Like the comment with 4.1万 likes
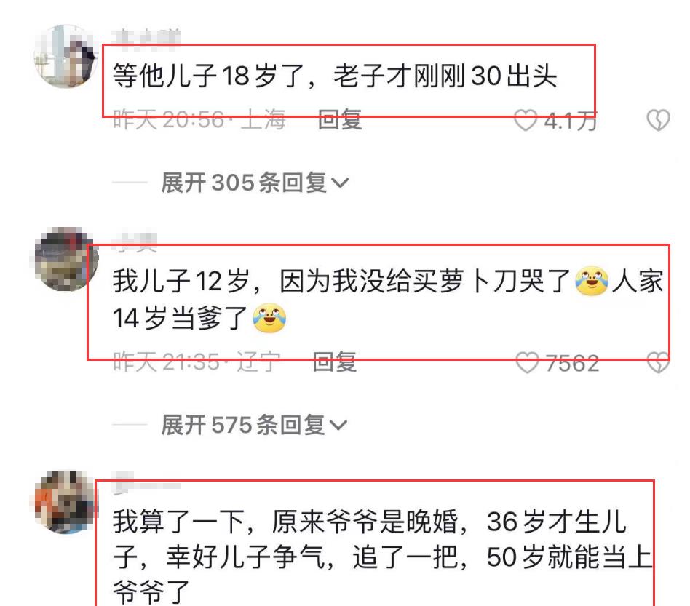 [x=526, y=120]
